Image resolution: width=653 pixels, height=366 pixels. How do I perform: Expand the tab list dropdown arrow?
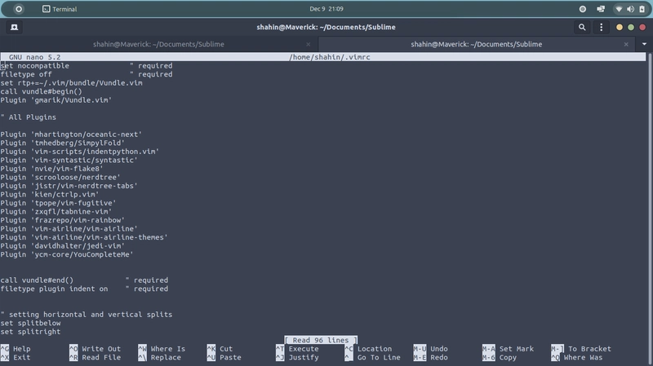(x=645, y=44)
